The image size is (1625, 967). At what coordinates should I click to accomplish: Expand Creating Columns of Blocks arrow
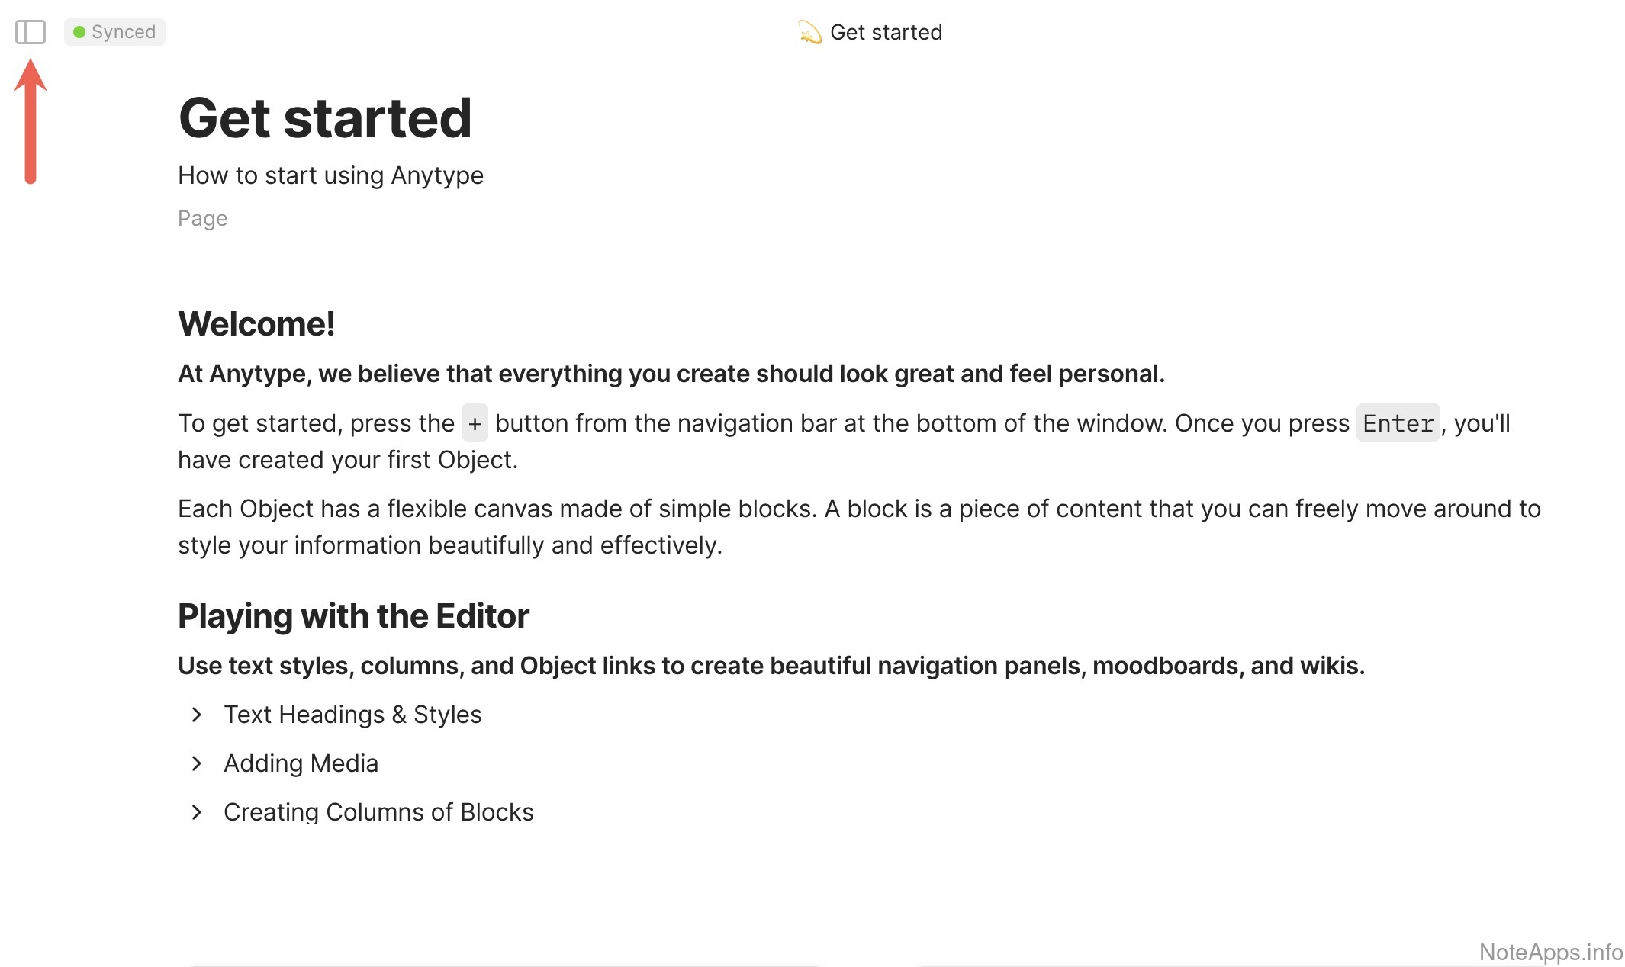pos(197,812)
